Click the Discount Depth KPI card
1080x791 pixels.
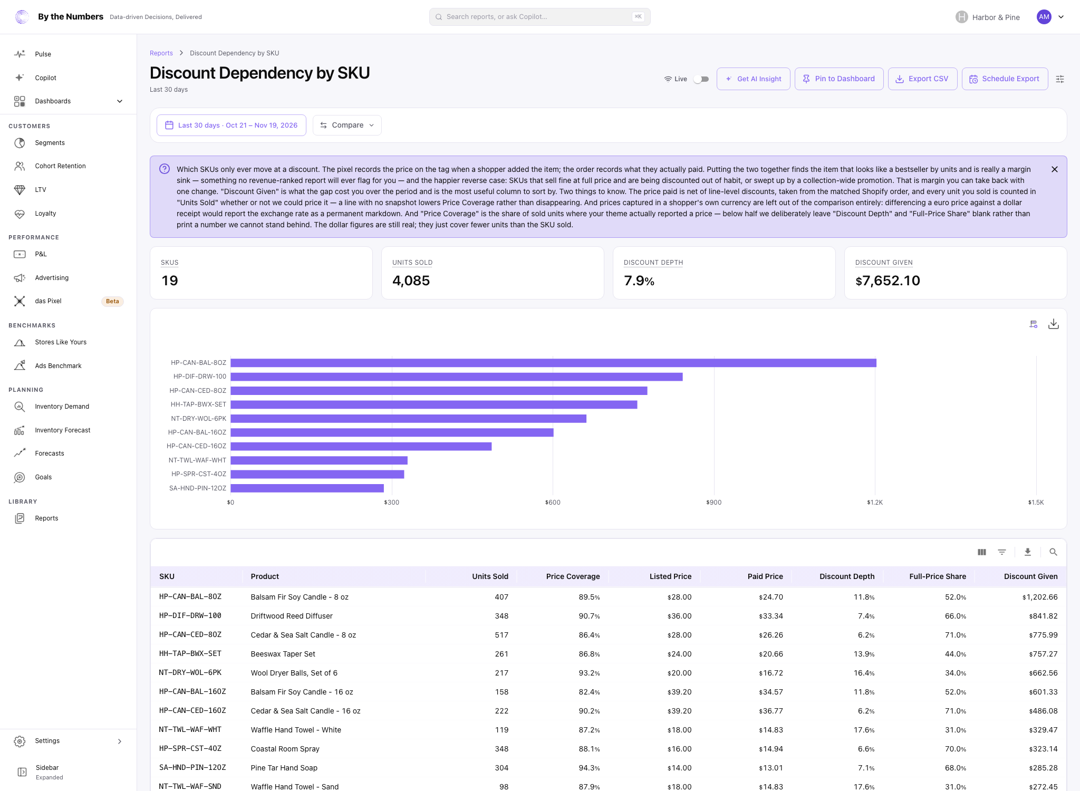[724, 273]
